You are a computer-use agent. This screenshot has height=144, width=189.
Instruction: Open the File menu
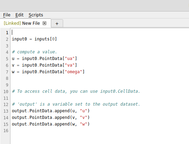[7, 15]
